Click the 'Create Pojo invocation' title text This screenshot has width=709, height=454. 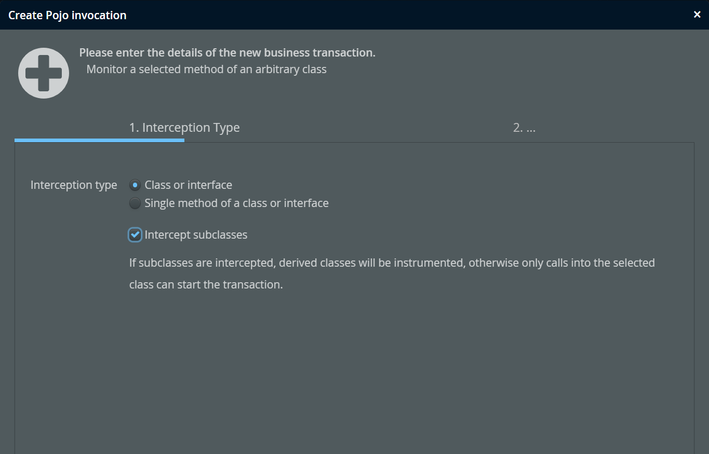click(x=68, y=15)
